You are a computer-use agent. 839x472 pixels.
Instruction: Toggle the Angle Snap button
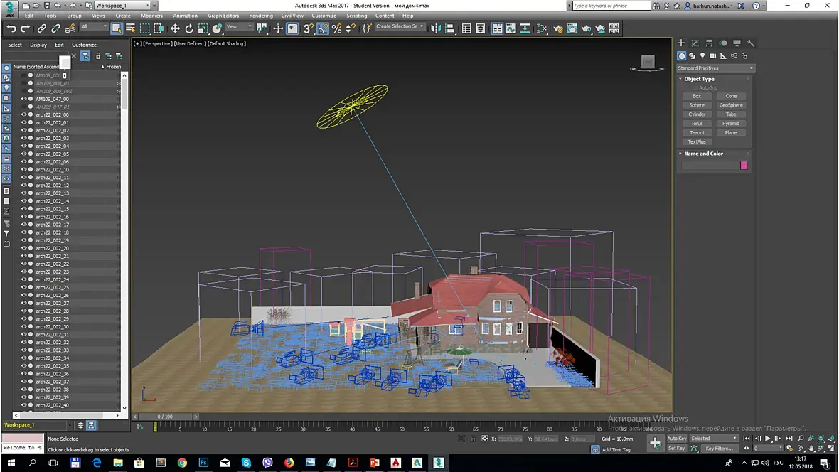pos(322,28)
